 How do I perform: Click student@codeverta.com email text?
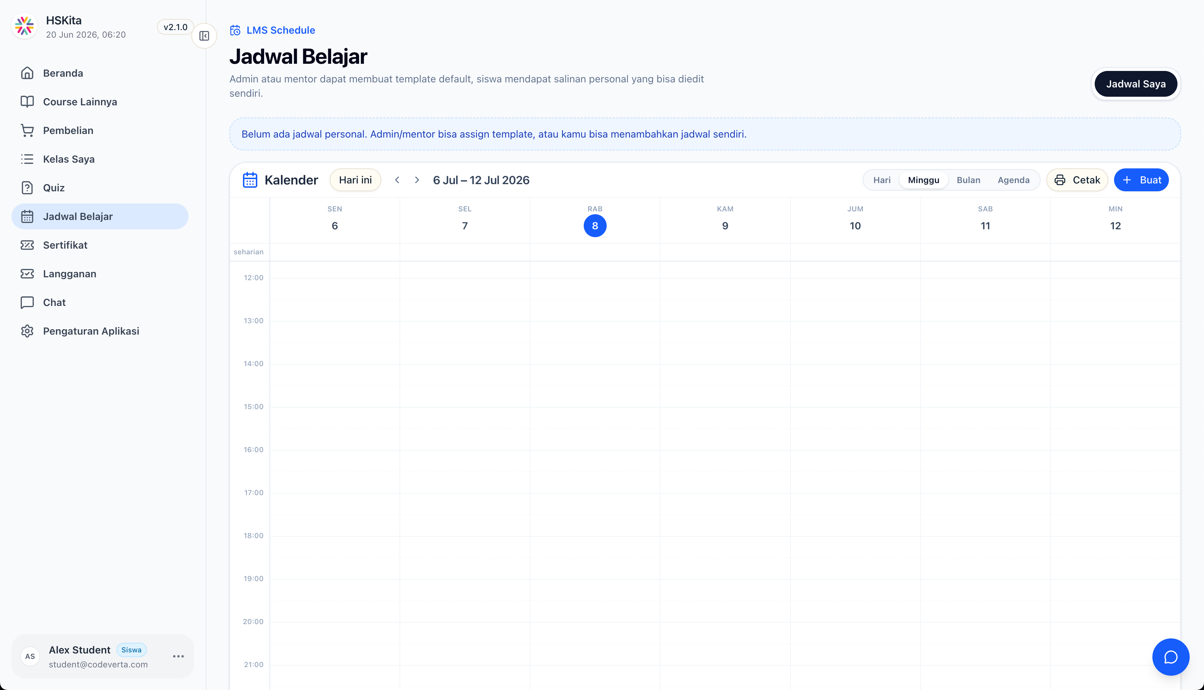point(98,665)
